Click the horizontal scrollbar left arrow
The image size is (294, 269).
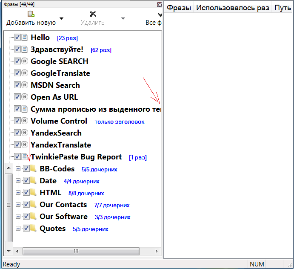pyautogui.click(x=17, y=251)
